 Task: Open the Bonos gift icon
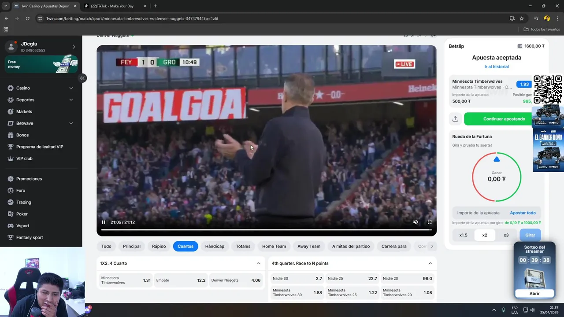point(11,135)
